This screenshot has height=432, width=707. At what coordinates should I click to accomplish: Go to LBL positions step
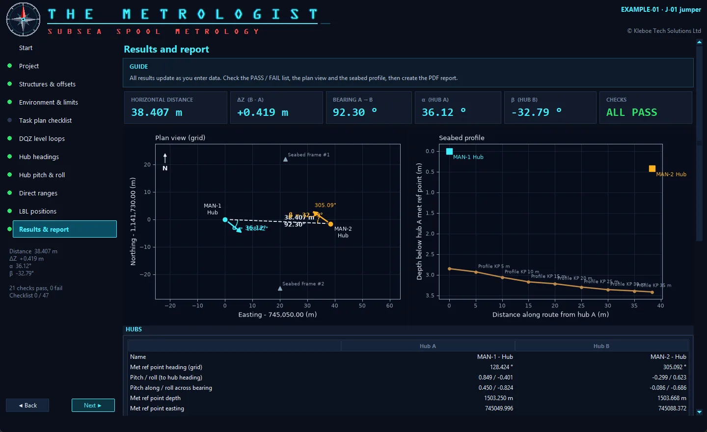(x=38, y=211)
